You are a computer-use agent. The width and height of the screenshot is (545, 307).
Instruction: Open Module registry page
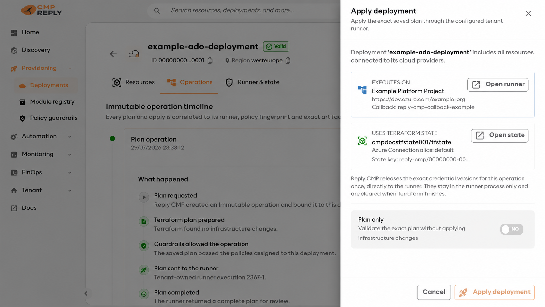coord(52,102)
